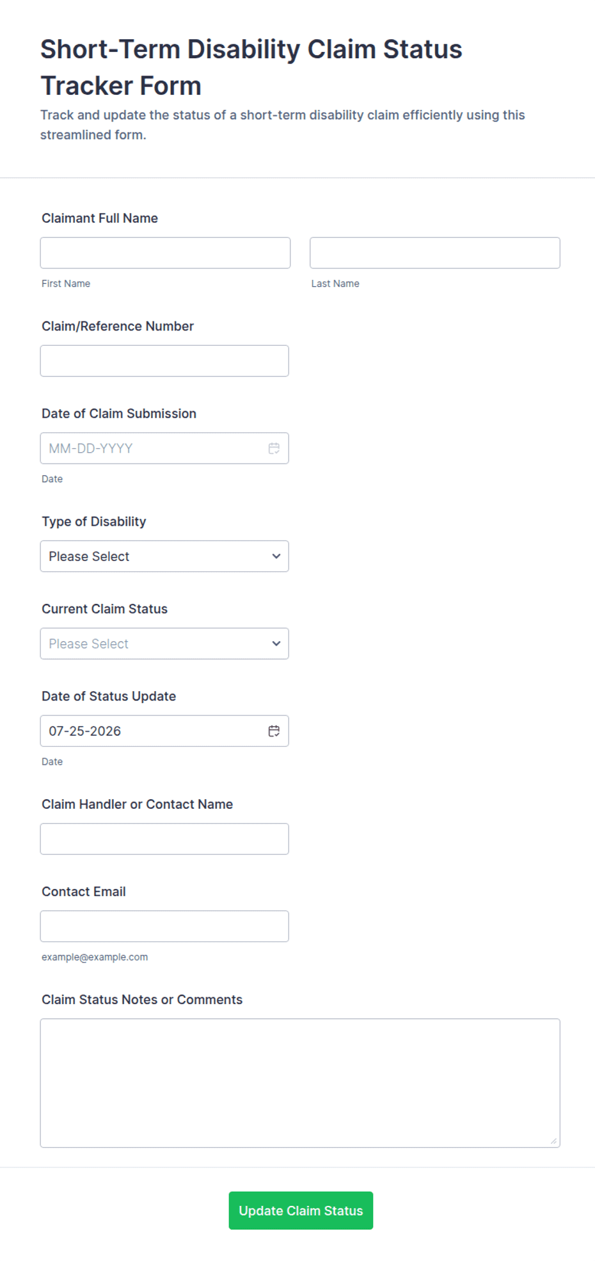Expand the Type of Disability dropdown
This screenshot has height=1261, width=595.
164,556
